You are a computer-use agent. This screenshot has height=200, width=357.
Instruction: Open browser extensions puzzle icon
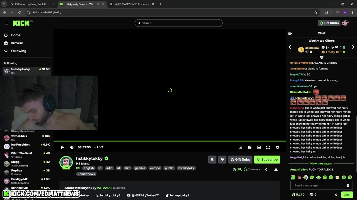pyautogui.click(x=326, y=12)
